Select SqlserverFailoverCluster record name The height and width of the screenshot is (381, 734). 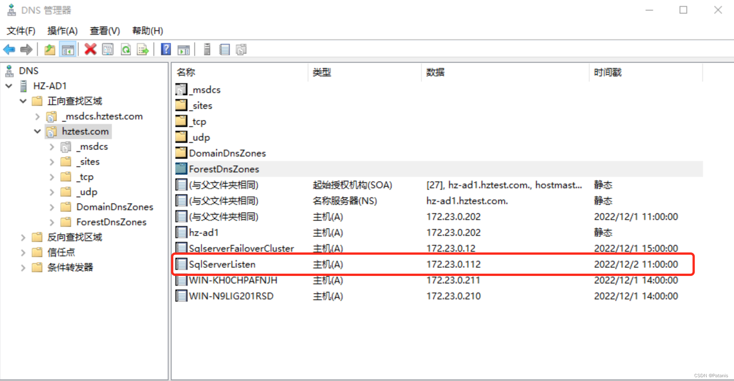click(x=242, y=248)
